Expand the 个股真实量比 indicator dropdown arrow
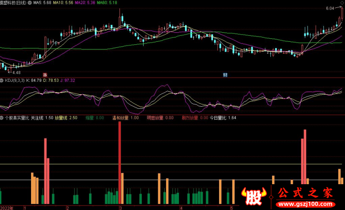Image resolution: width=345 pixels, height=210 pixels. [x=2, y=118]
